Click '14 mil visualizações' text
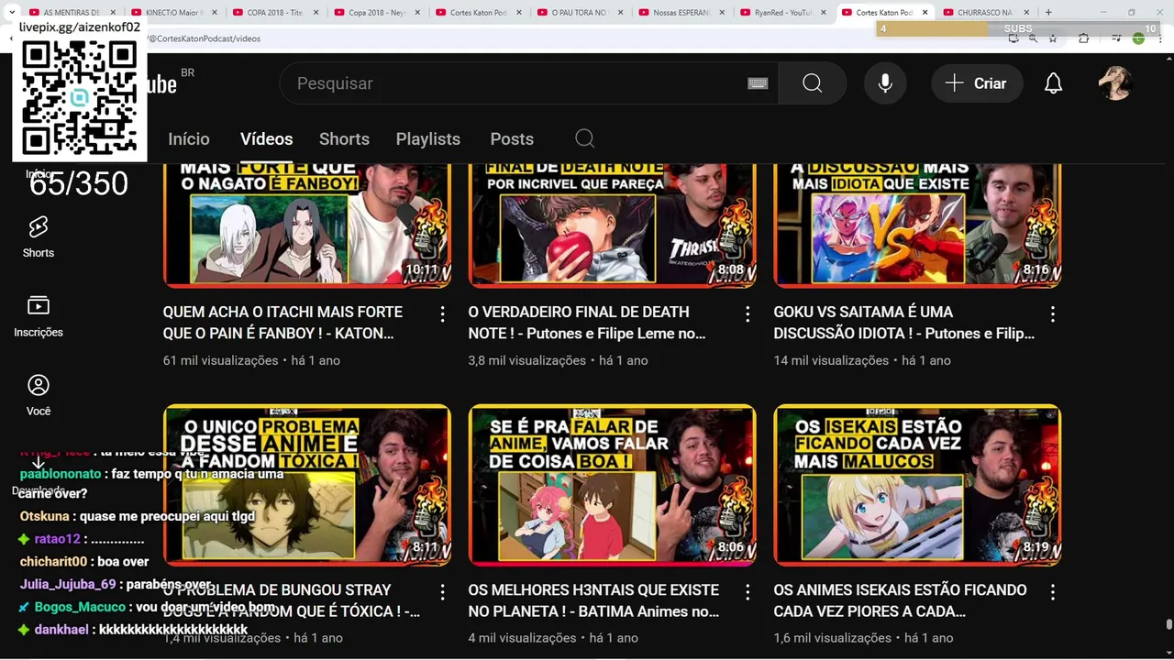 click(x=831, y=360)
